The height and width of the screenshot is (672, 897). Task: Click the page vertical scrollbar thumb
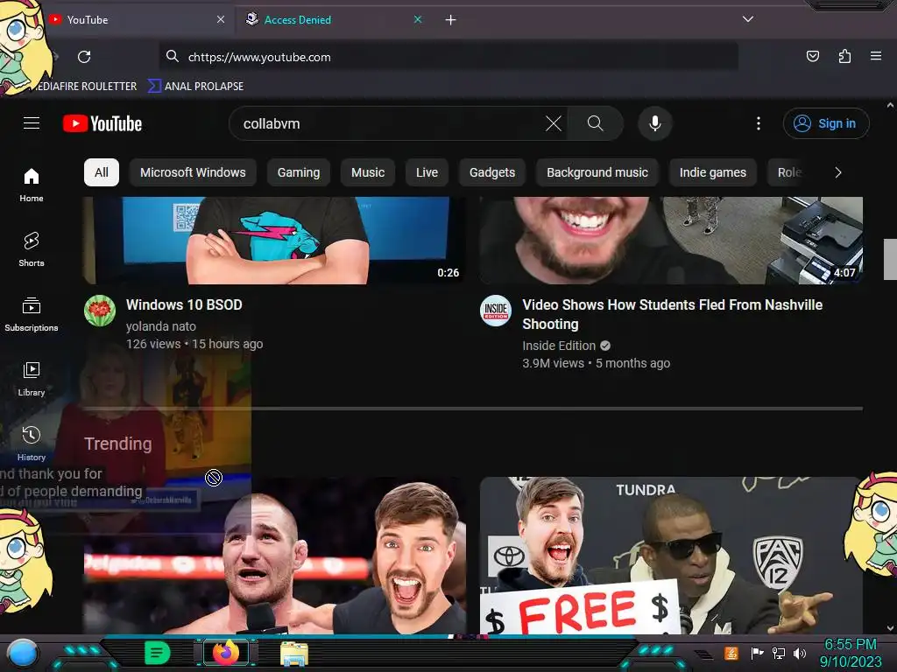[x=890, y=259]
